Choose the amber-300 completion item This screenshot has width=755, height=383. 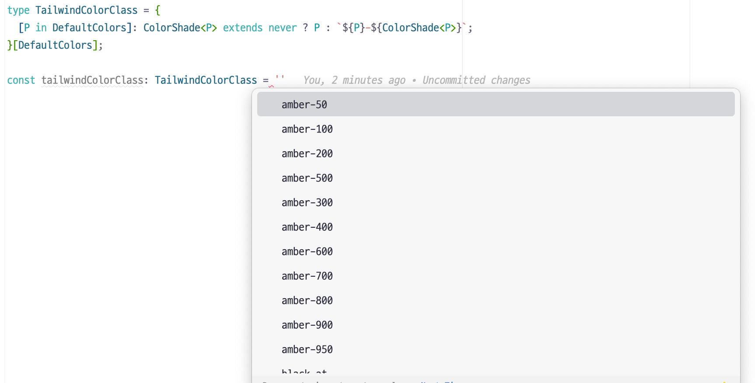(307, 202)
